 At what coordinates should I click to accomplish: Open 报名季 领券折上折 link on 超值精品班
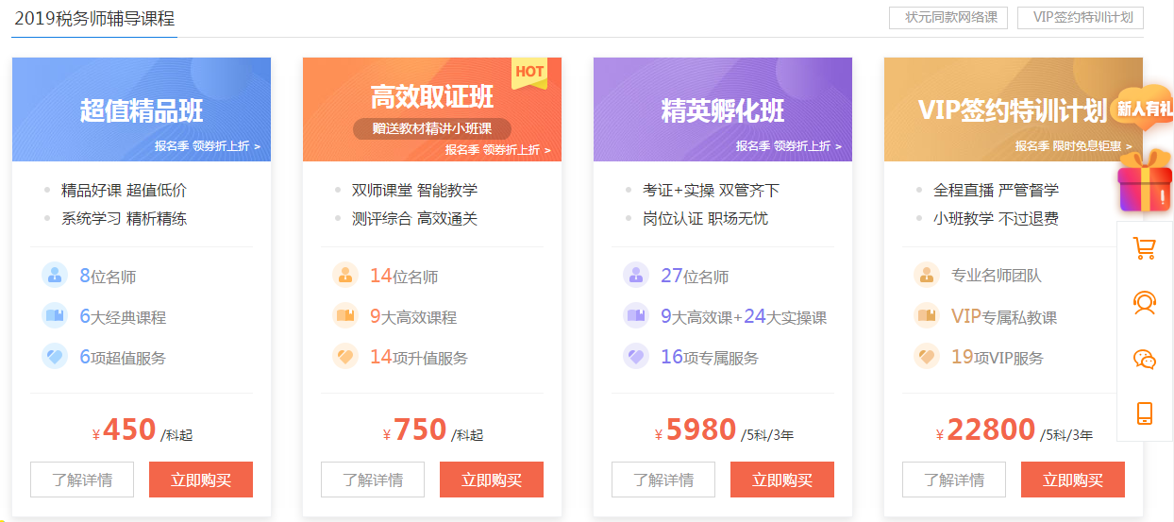tap(208, 146)
